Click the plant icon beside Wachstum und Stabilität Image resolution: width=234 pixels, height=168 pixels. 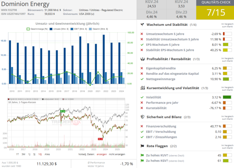142,24
